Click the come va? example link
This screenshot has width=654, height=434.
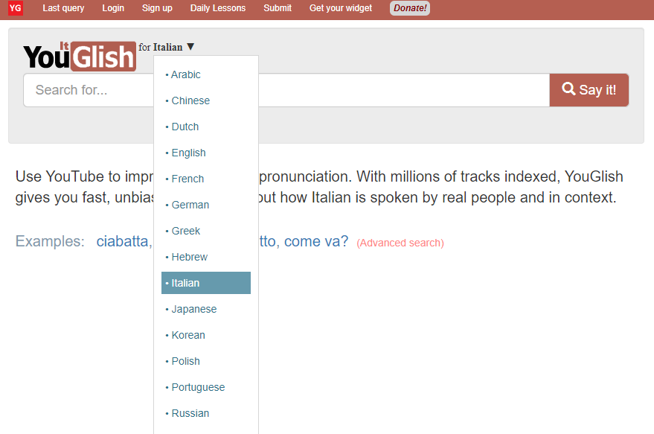316,241
